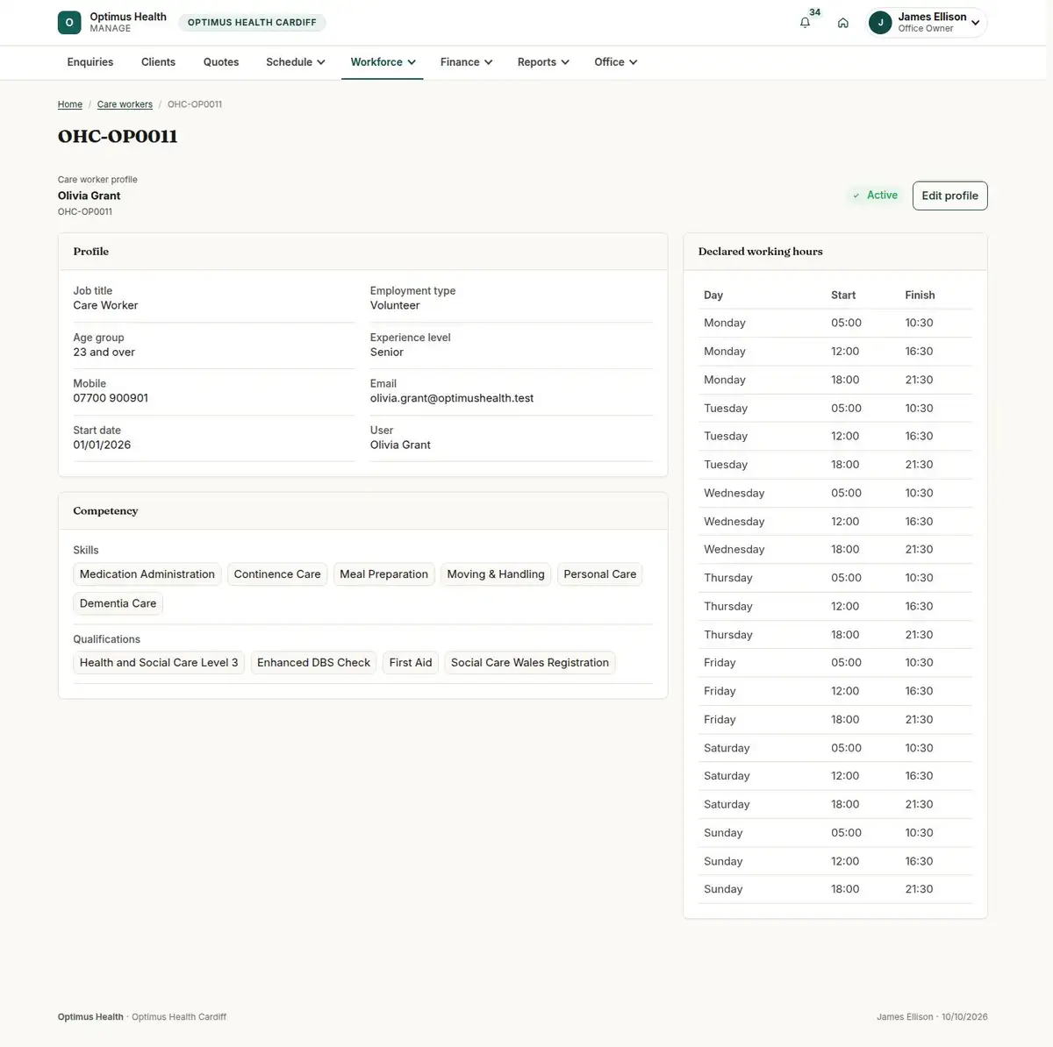Viewport: 1053px width, 1047px height.
Task: Open the Care workers breadcrumb link
Action: click(125, 104)
